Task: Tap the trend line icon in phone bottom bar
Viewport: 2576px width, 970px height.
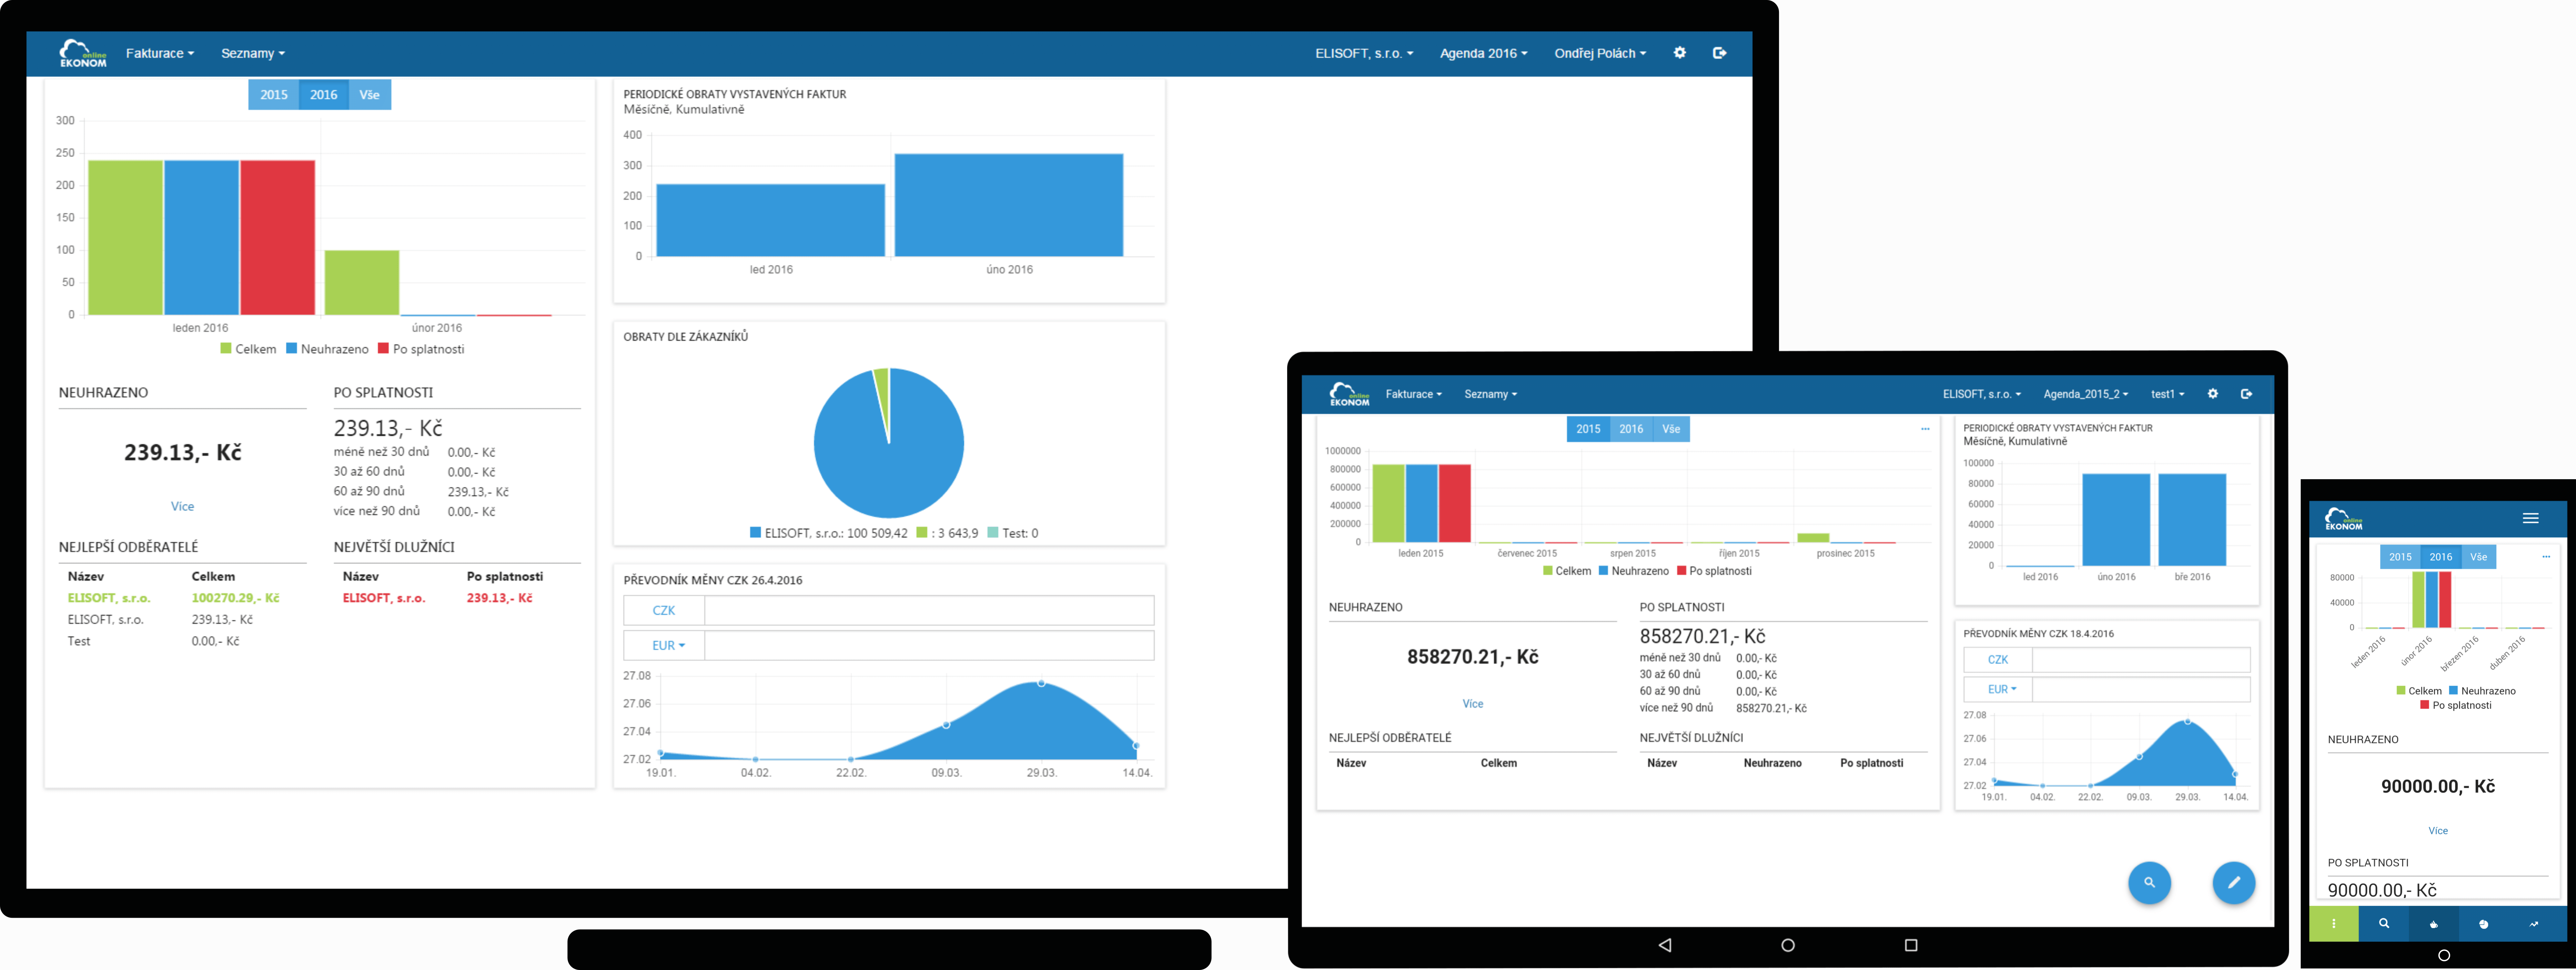Action: pos(2534,924)
